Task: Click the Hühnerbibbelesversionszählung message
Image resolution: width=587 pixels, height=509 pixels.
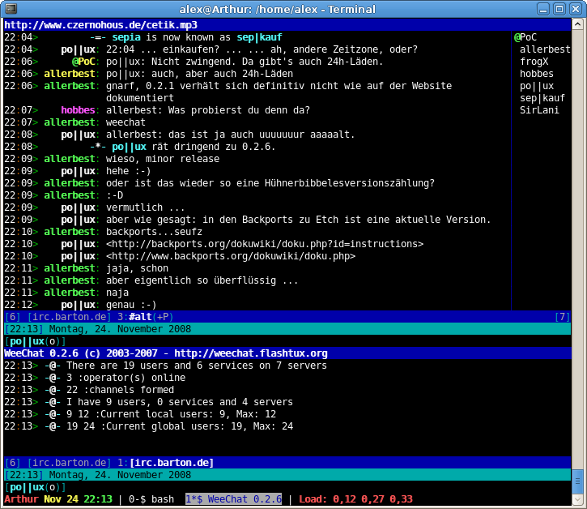Action: click(270, 183)
